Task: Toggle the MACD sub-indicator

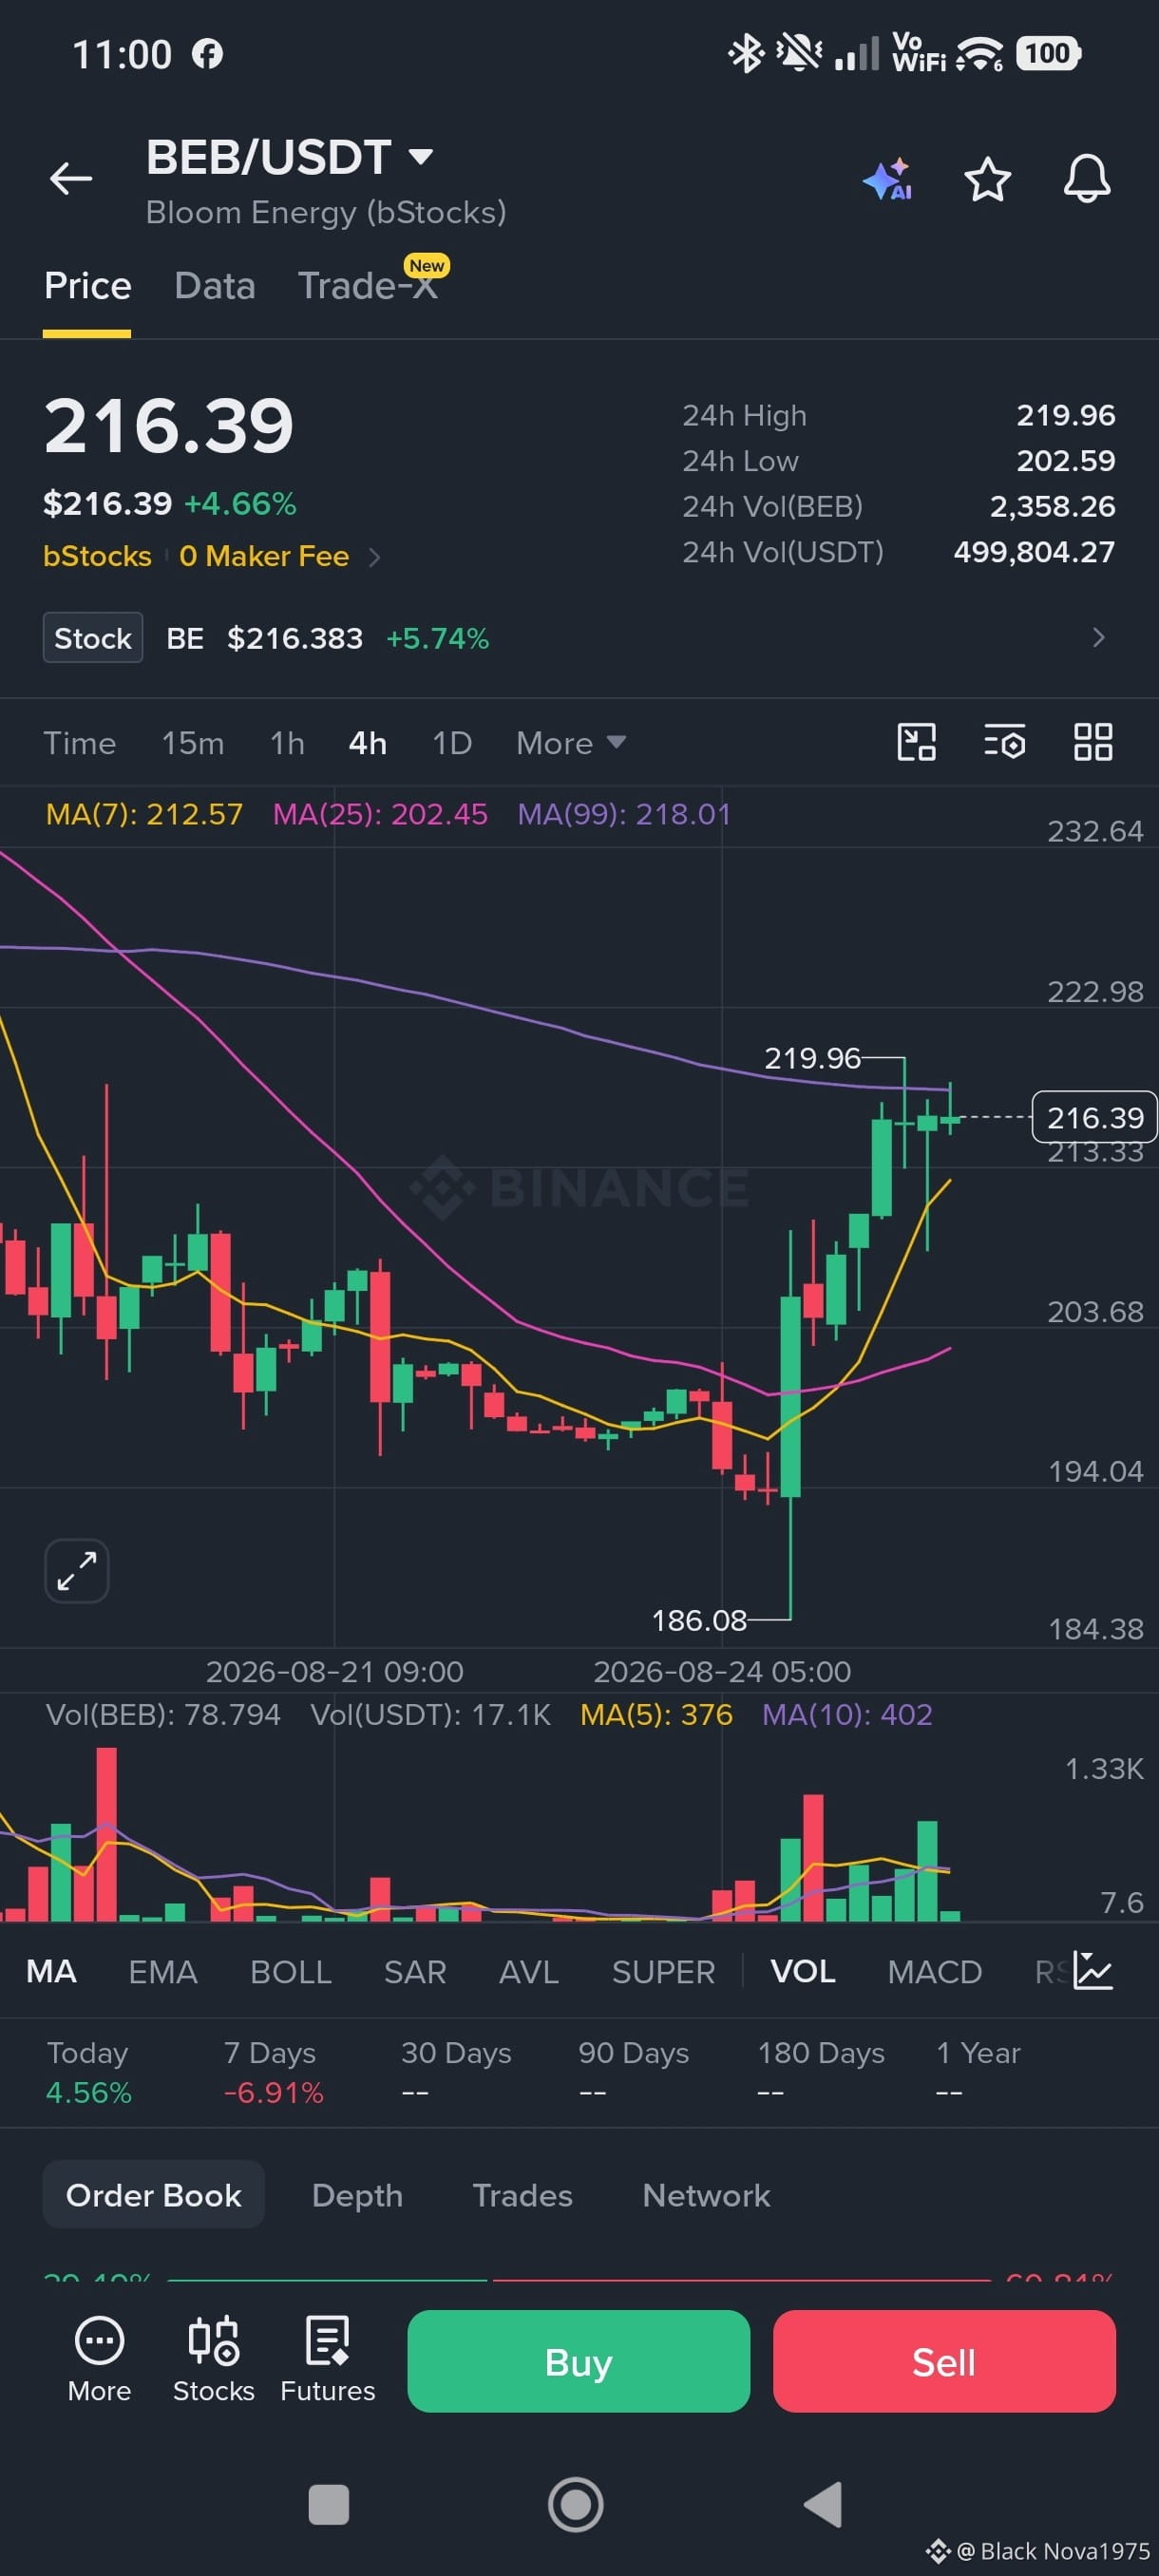Action: tap(934, 1971)
